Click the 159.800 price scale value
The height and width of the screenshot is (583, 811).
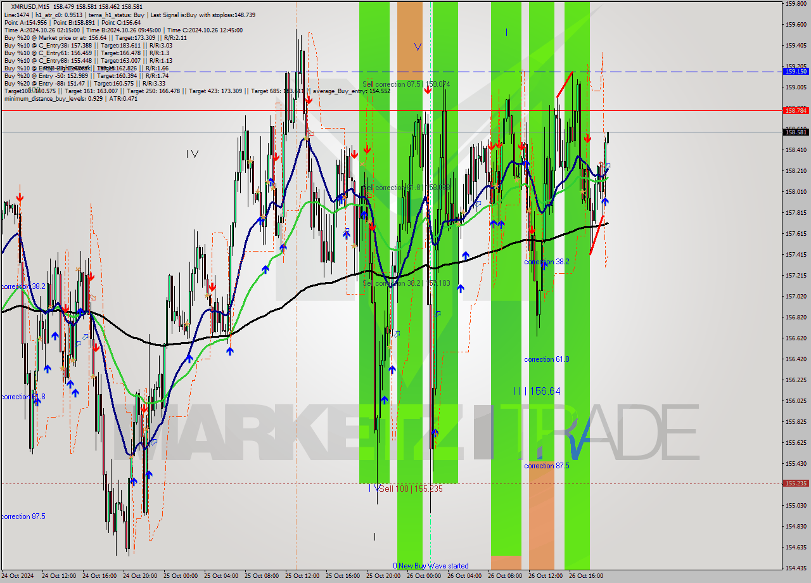point(796,4)
